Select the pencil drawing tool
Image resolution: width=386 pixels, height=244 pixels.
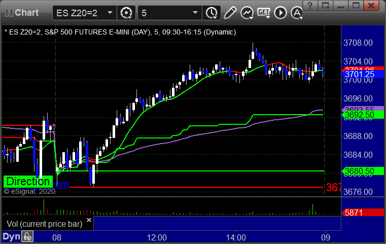(x=230, y=13)
